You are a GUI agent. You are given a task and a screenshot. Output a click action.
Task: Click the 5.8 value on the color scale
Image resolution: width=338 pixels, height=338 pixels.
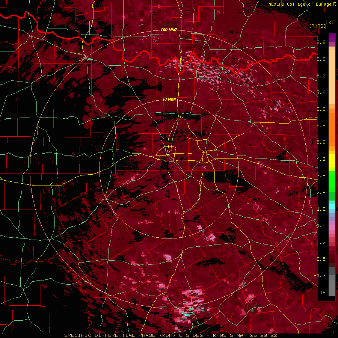[x=321, y=126]
